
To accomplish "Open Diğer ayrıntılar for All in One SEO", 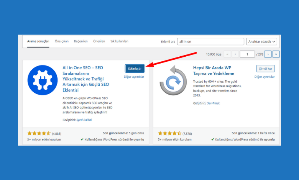I will point(134,77).
